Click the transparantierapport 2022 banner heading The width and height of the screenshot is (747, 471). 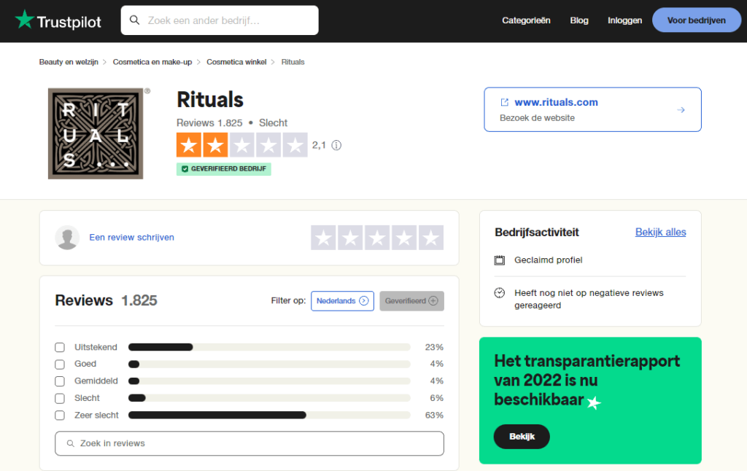(x=587, y=380)
